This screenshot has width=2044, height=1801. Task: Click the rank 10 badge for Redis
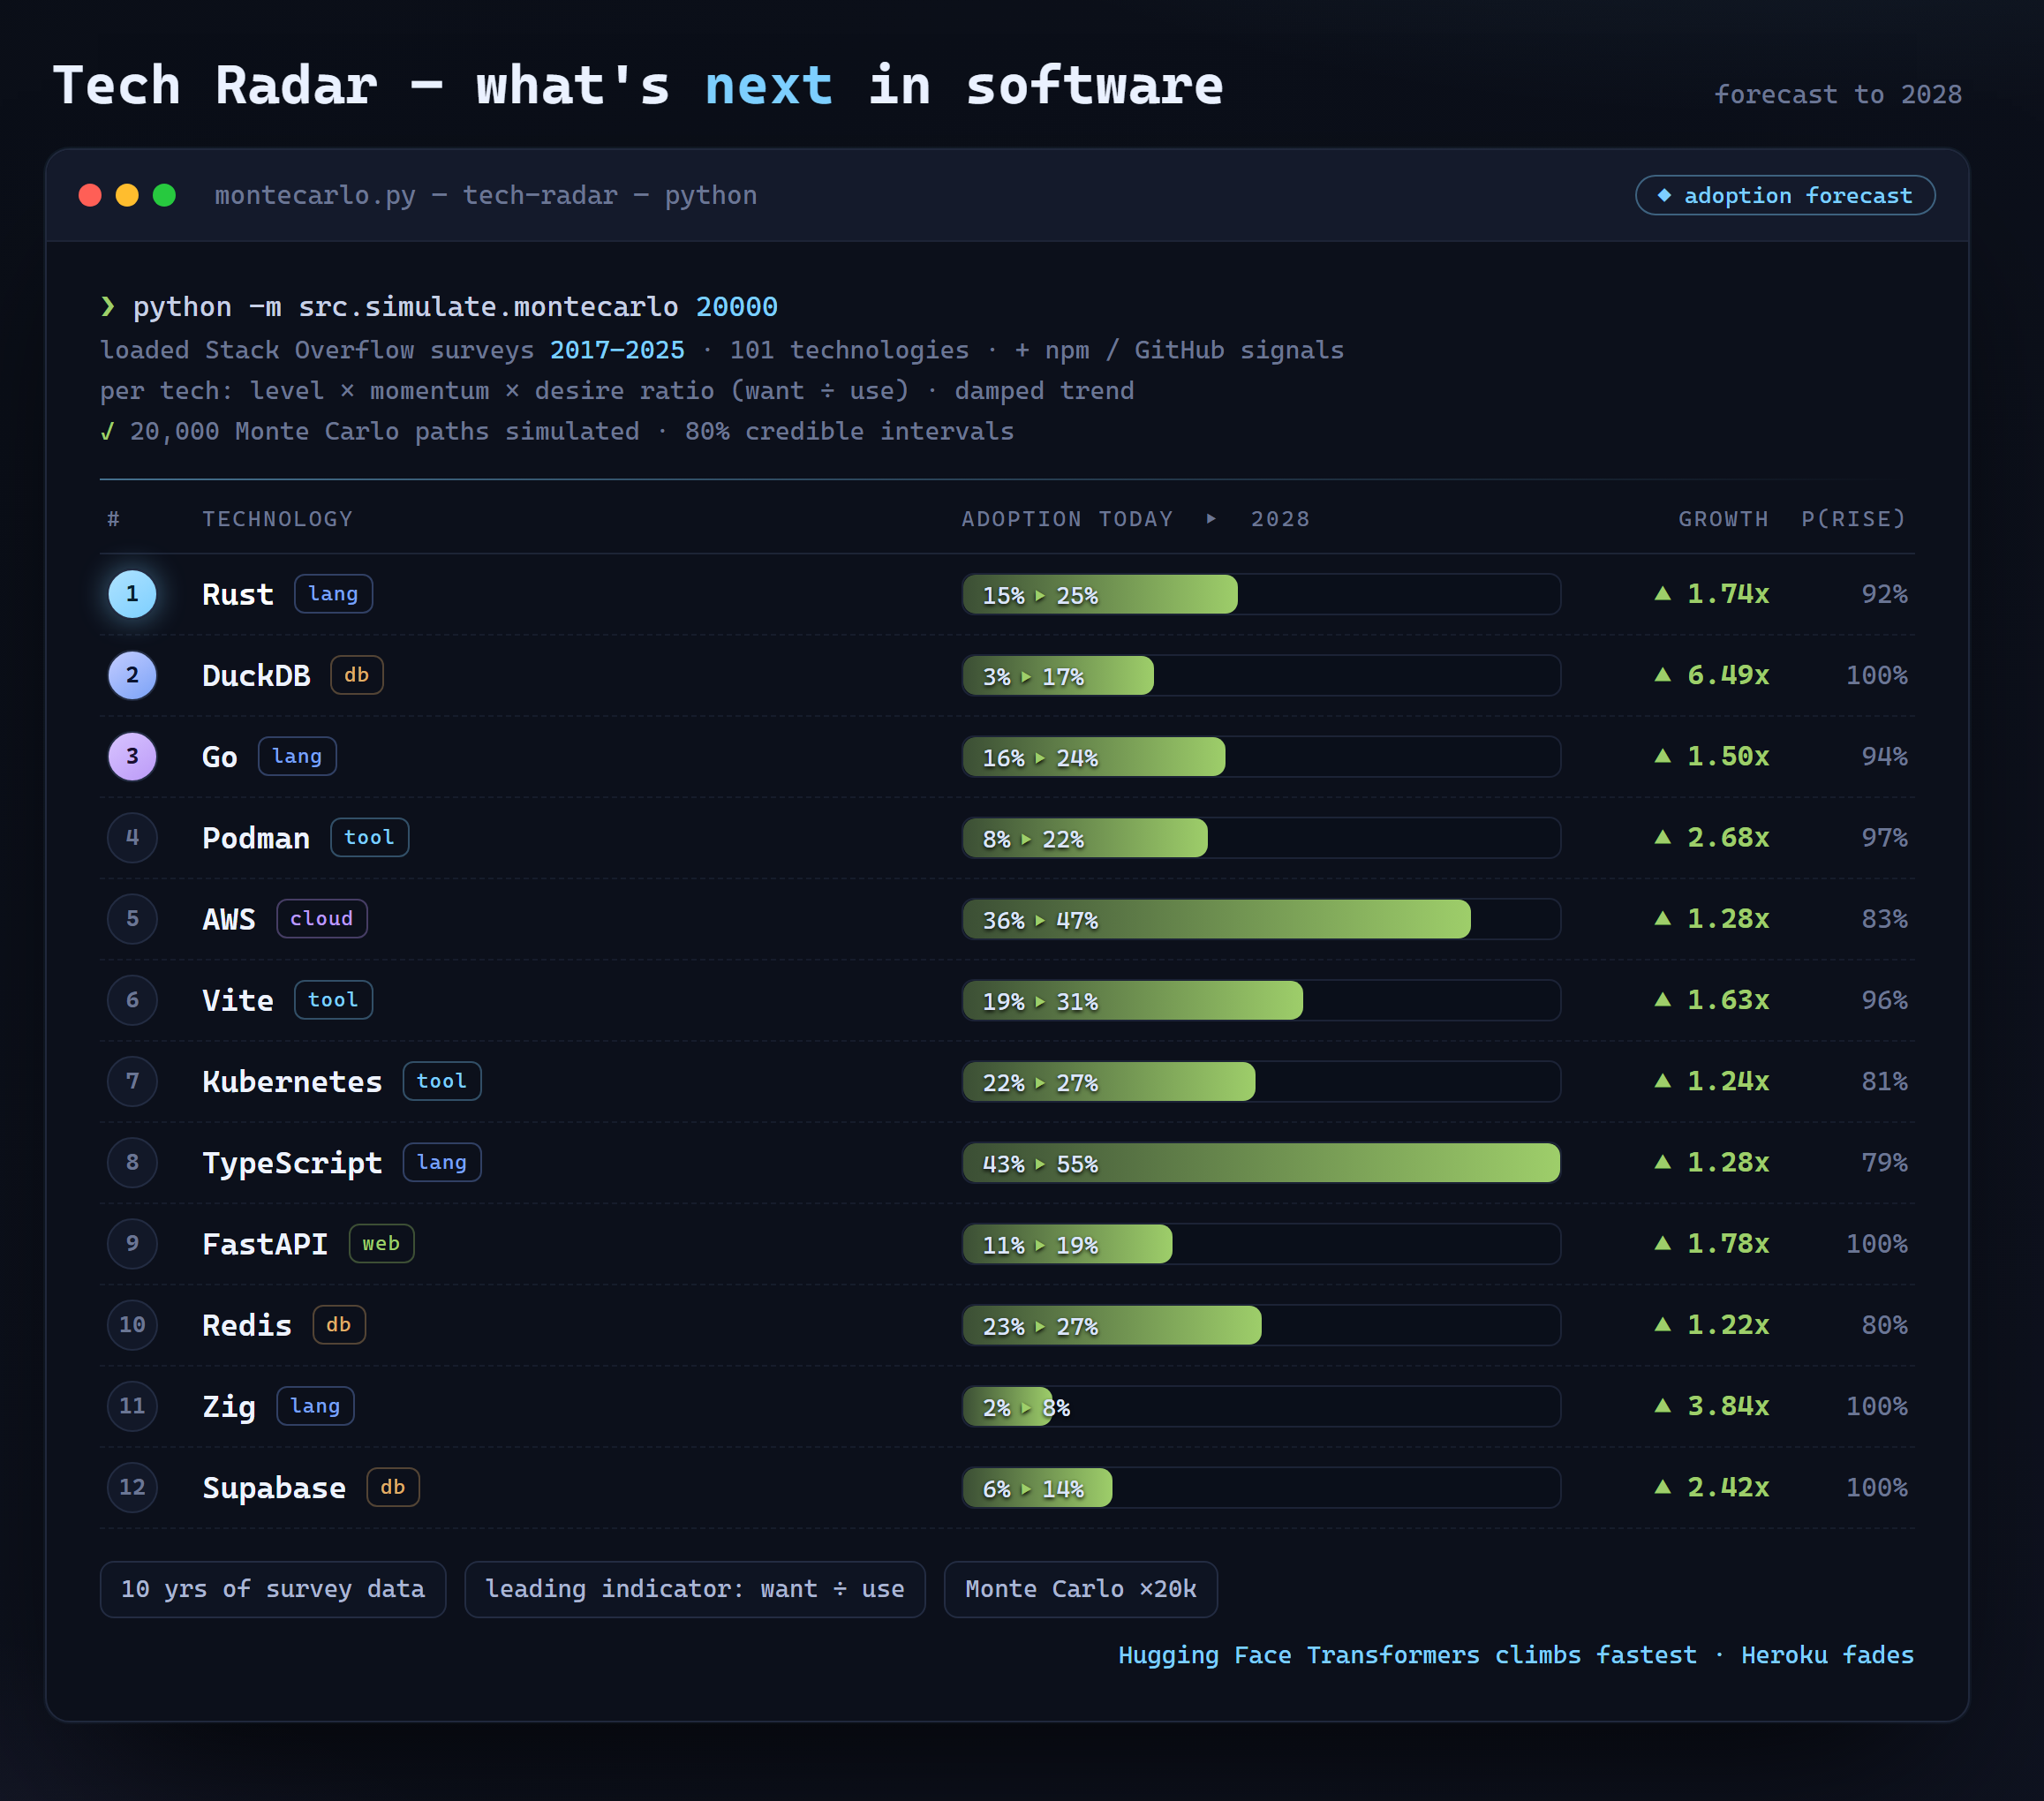(132, 1325)
